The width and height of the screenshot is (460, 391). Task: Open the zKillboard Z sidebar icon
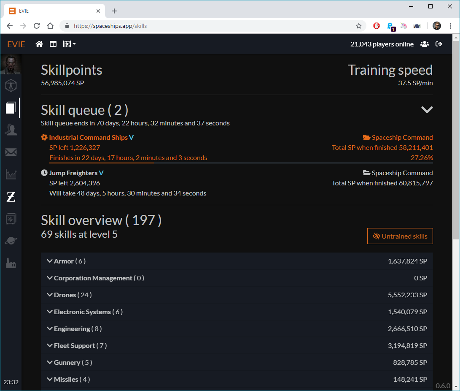coord(11,196)
